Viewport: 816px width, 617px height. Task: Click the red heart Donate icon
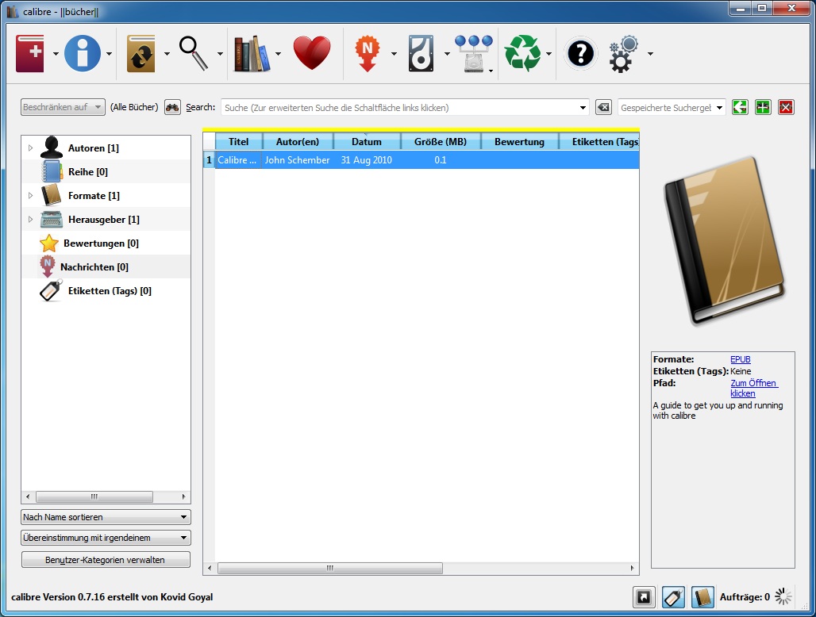click(x=312, y=53)
